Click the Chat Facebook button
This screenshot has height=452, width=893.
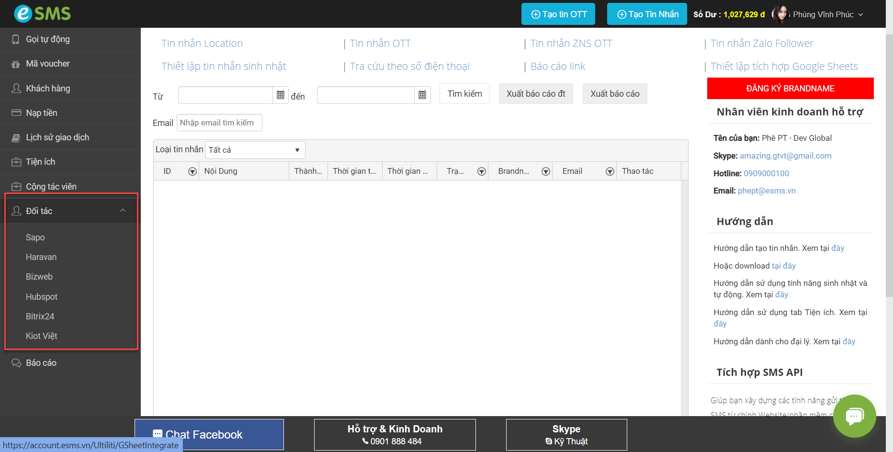209,434
